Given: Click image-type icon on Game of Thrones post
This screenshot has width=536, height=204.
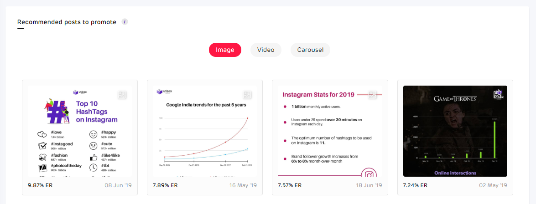Looking at the screenshot, I should coord(498,95).
